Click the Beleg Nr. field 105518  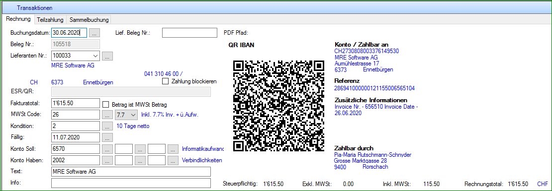(76, 44)
